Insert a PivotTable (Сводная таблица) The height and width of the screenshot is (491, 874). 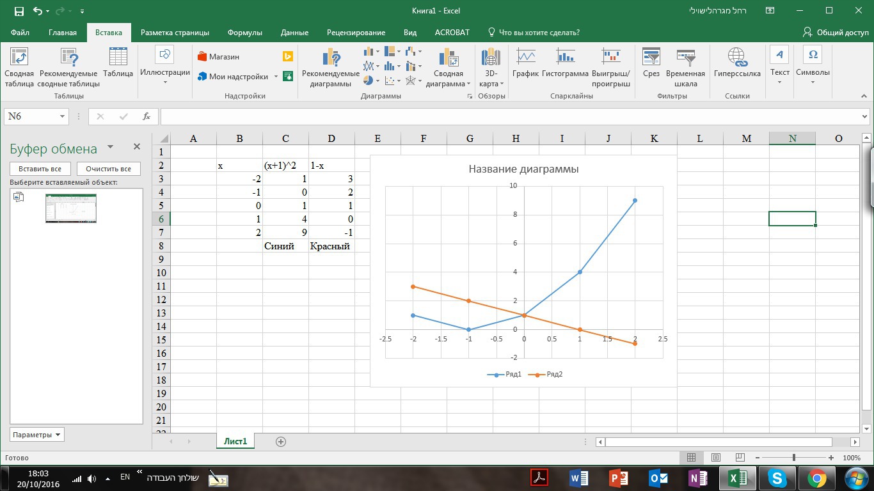19,68
